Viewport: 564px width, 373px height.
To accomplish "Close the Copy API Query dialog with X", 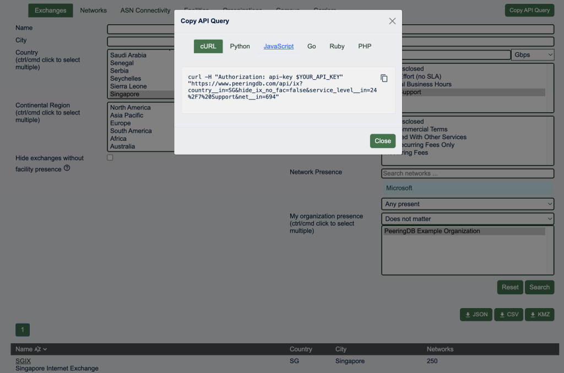I will coord(392,21).
